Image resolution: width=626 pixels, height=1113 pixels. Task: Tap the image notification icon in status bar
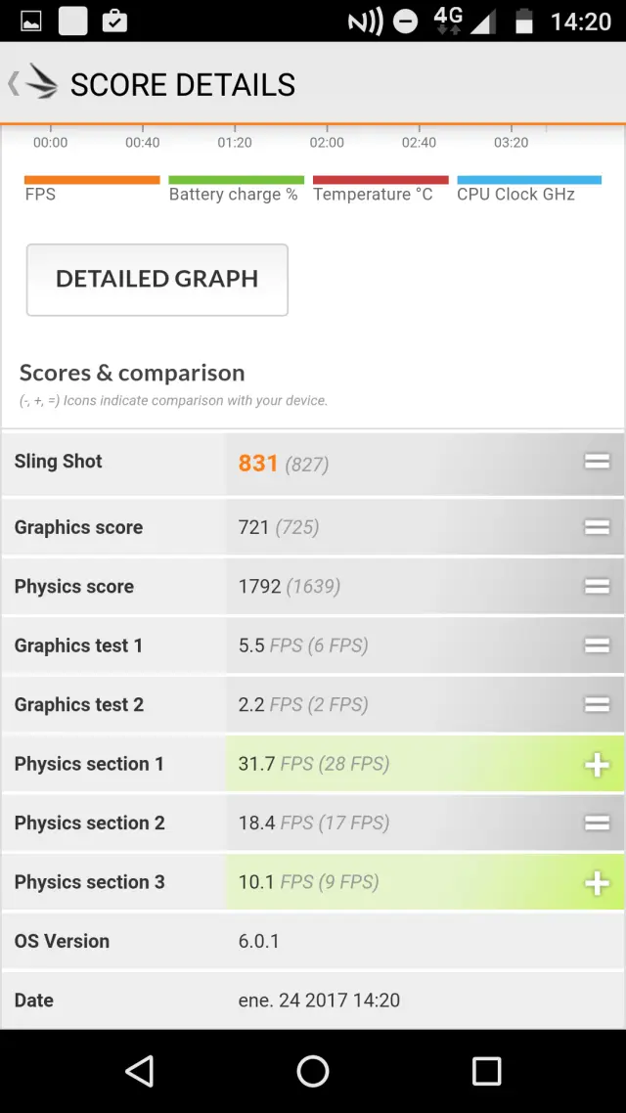[x=31, y=21]
